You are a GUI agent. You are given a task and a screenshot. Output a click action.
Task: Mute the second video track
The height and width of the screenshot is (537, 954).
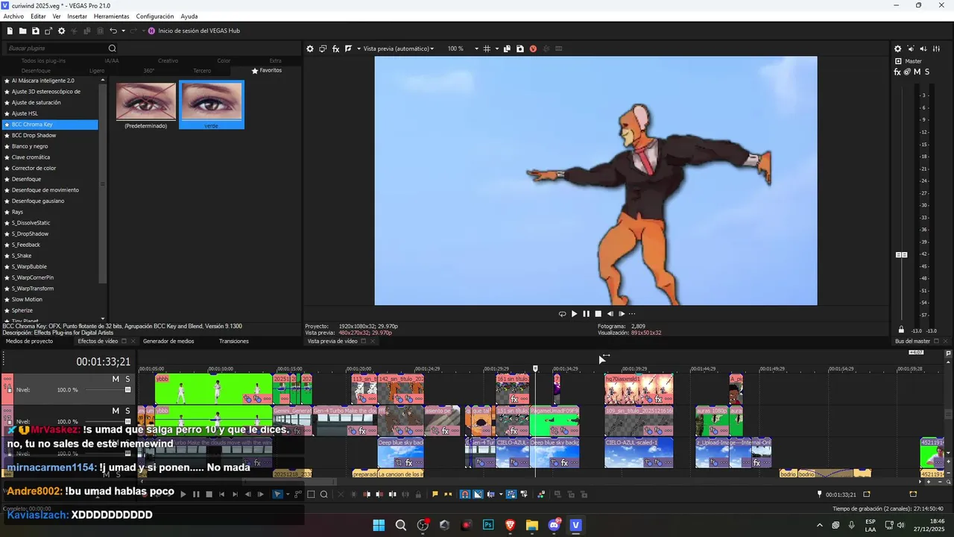(x=116, y=411)
